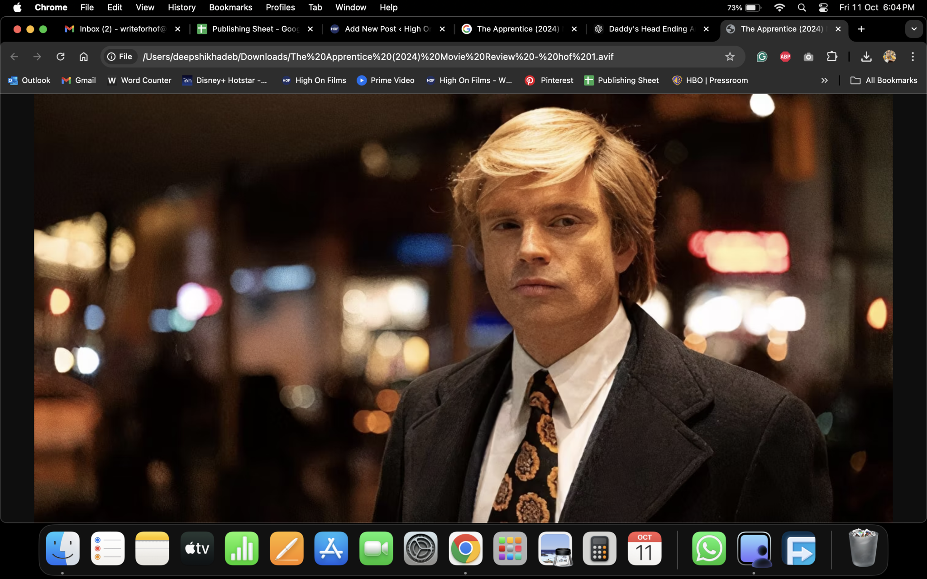
Task: Open the View menu
Action: pyautogui.click(x=145, y=7)
